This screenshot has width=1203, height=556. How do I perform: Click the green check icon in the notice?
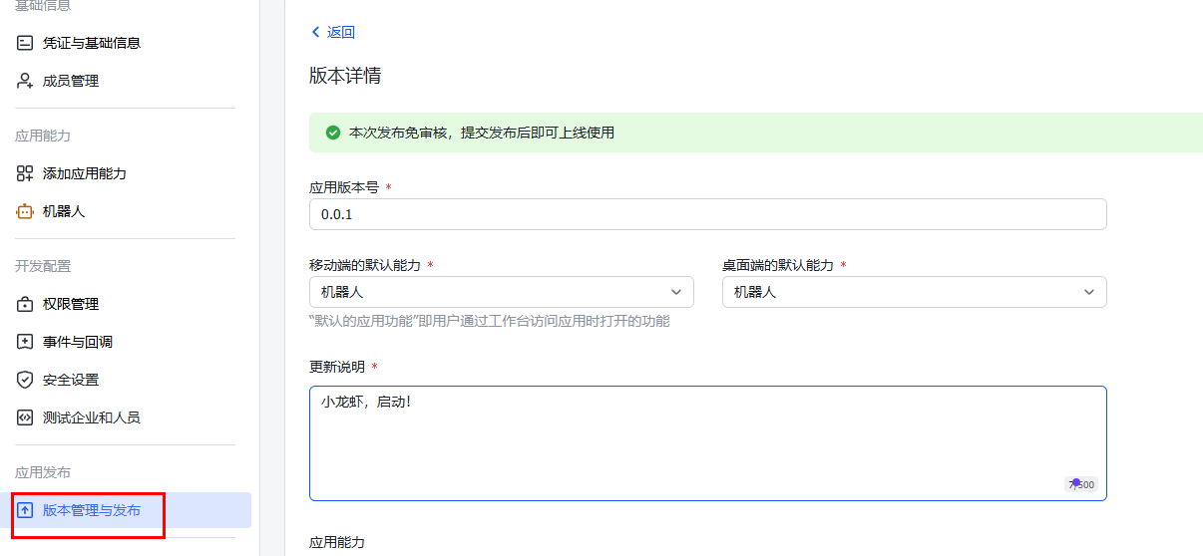[333, 133]
